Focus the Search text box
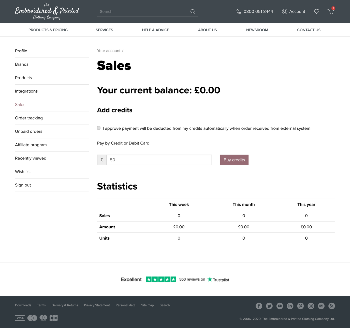Screen dimensions: 350x328 coord(142,12)
